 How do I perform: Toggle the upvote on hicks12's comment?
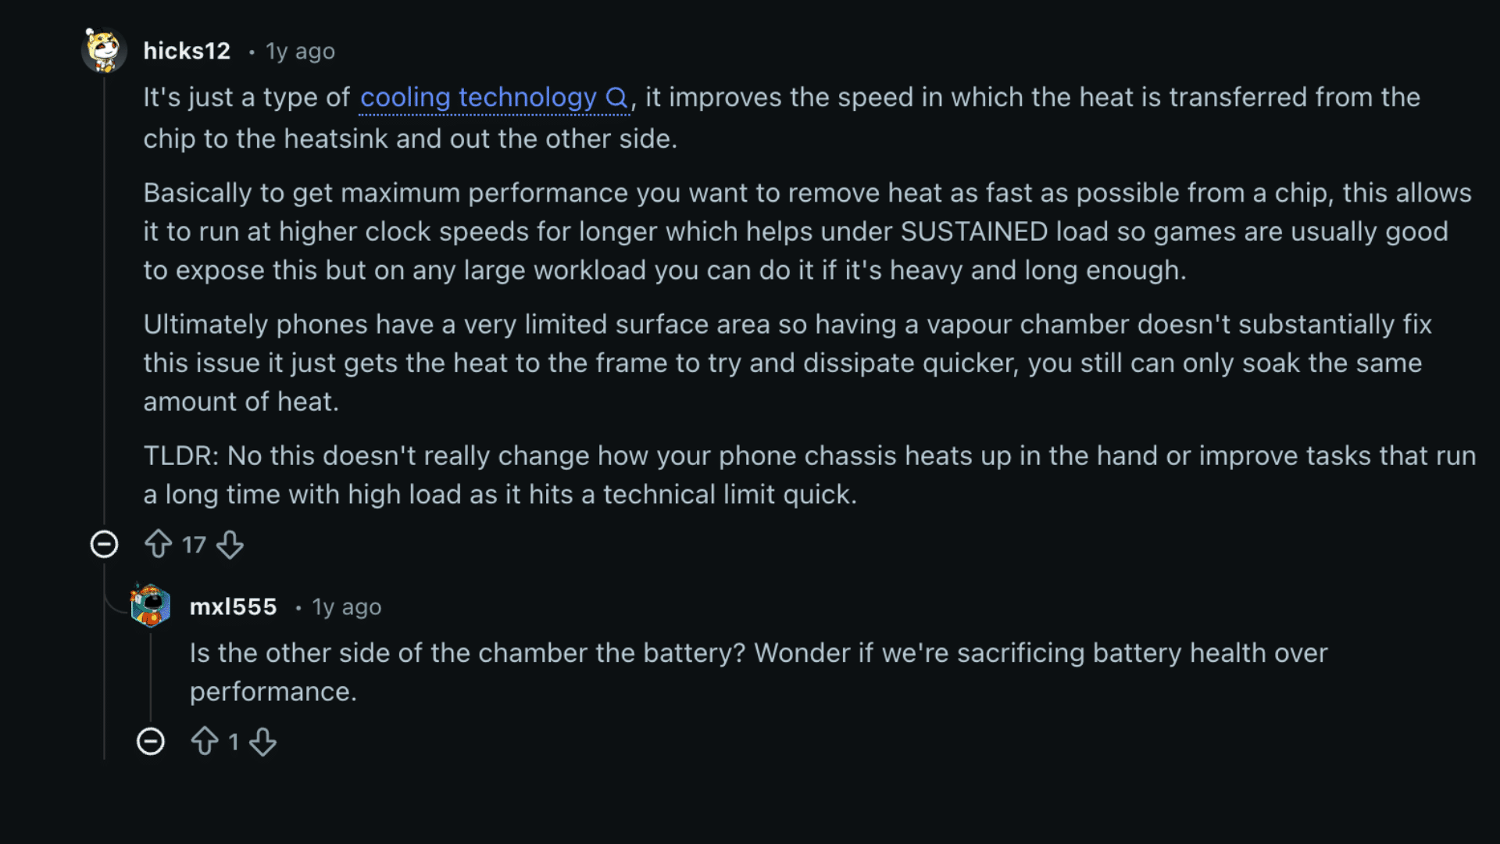(160, 545)
